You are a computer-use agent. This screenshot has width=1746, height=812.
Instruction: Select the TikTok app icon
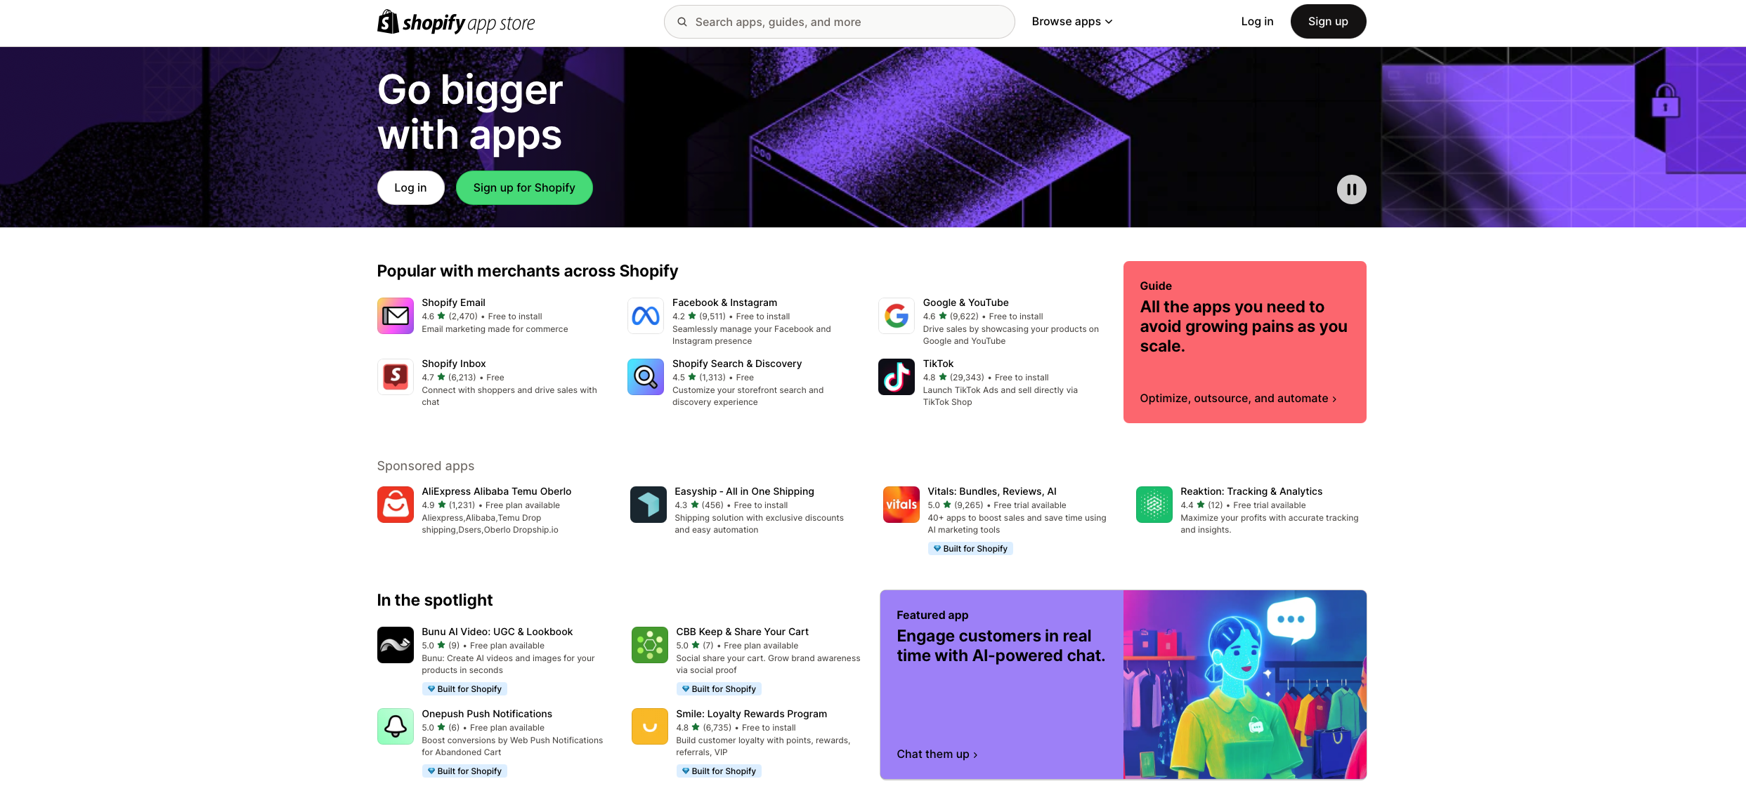897,377
